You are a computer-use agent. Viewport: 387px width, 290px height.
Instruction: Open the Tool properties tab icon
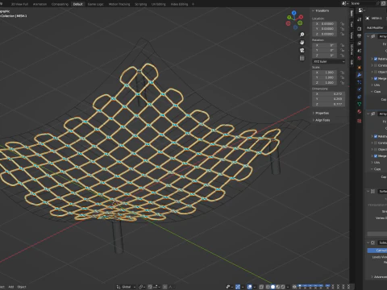click(360, 19)
